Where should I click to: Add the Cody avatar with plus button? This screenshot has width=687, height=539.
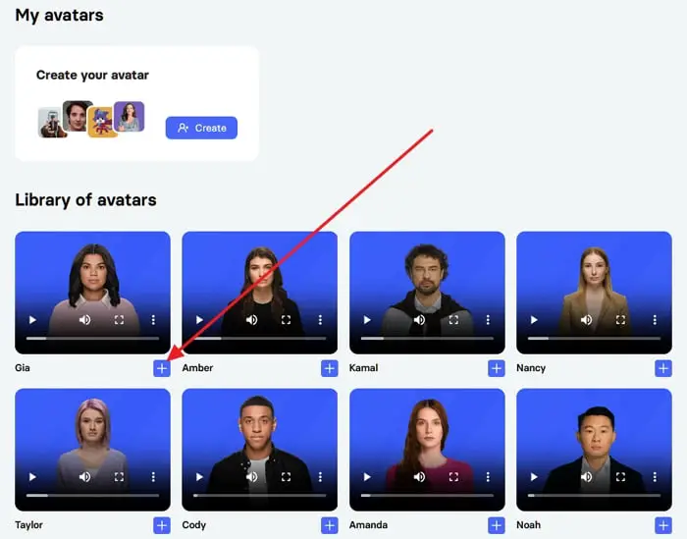[x=330, y=525]
